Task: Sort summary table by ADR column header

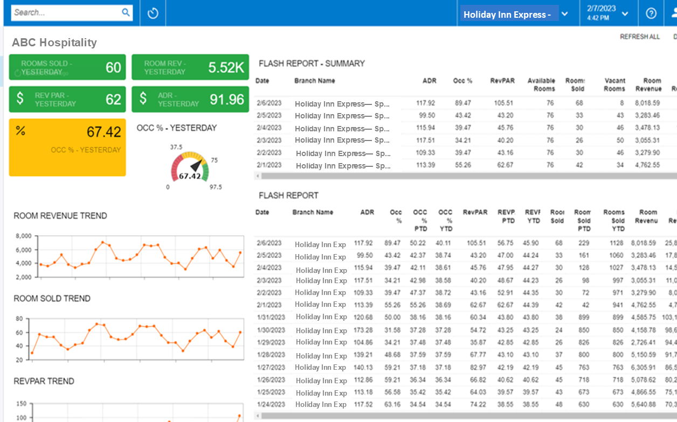Action: (x=429, y=81)
